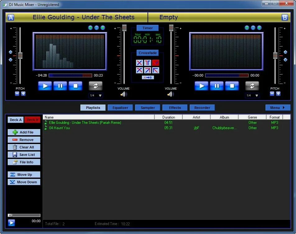Nudge Deck B pitch down arrow
Screen dimensions: 296x234
[x=285, y=60]
